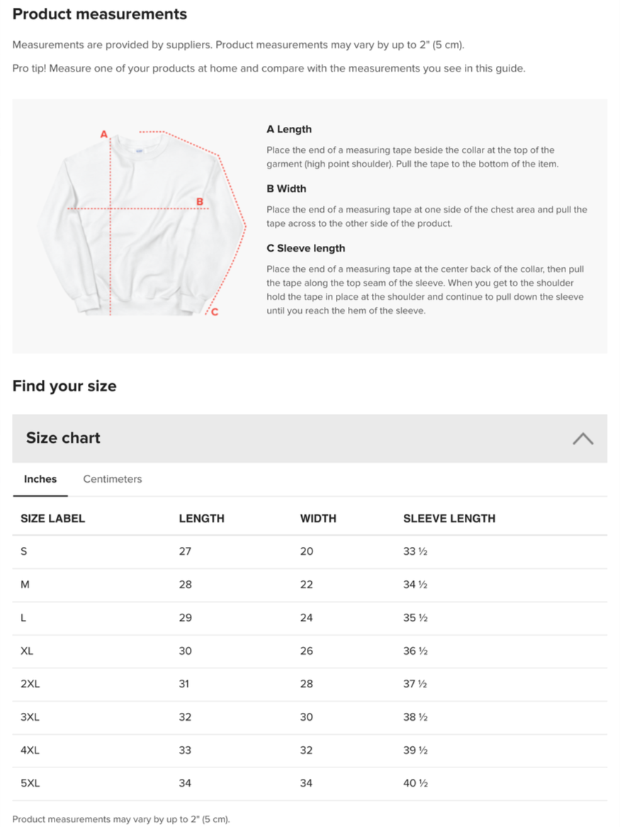Click the LENGTH column header
This screenshot has height=827, width=620.
201,519
